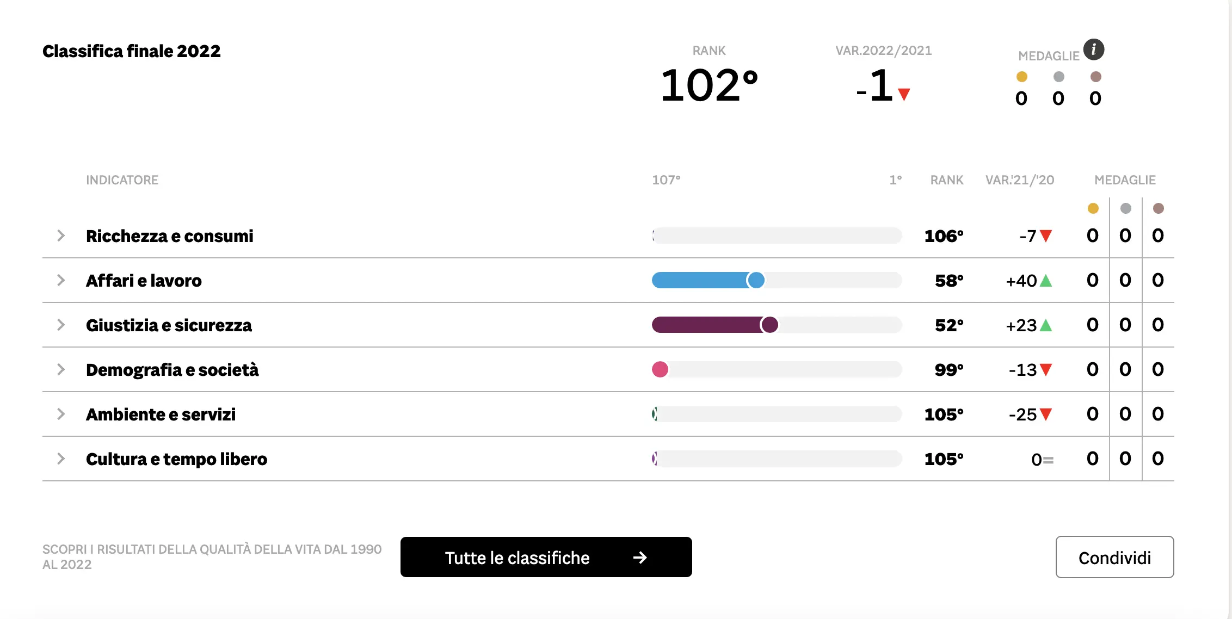Click the red down arrow beside -1
This screenshot has width=1232, height=619.
[904, 95]
